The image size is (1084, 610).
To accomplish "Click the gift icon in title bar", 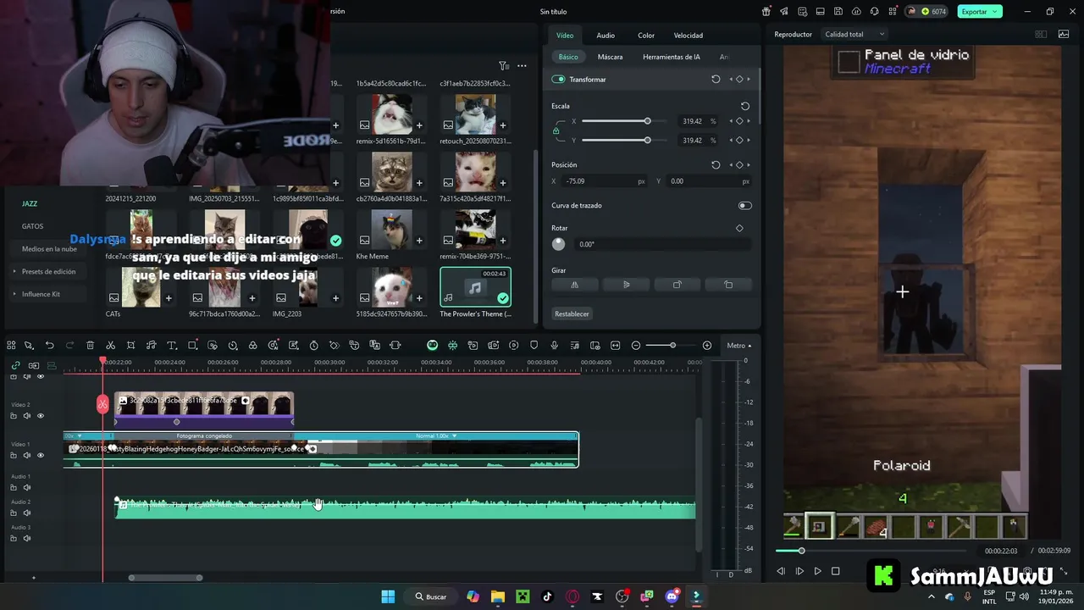I will click(766, 12).
